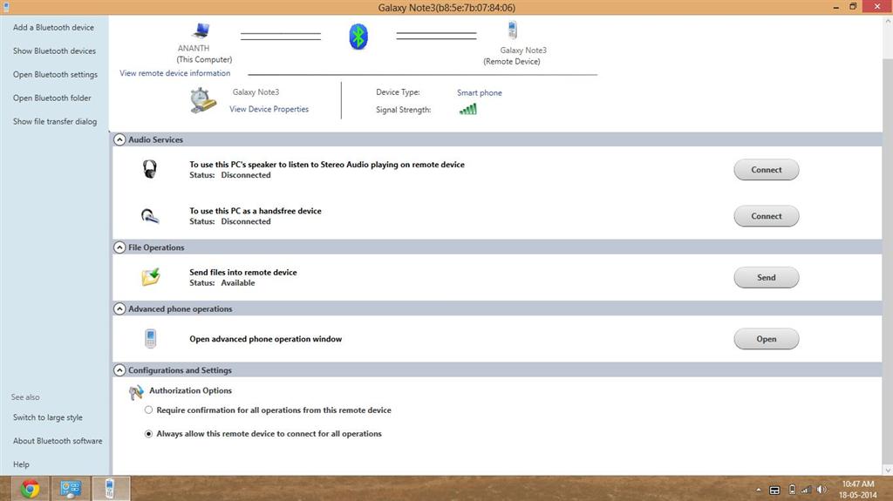Screen dimensions: 893x501
Task: Click Open for advanced phone operation
Action: click(766, 339)
